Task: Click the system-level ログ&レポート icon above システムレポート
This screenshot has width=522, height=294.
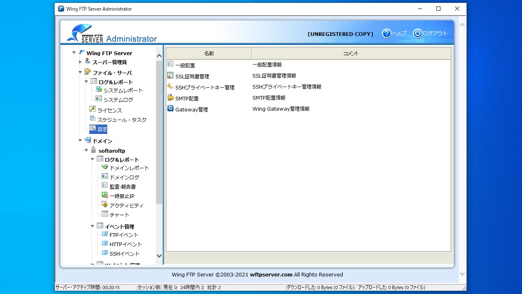Action: point(94,81)
